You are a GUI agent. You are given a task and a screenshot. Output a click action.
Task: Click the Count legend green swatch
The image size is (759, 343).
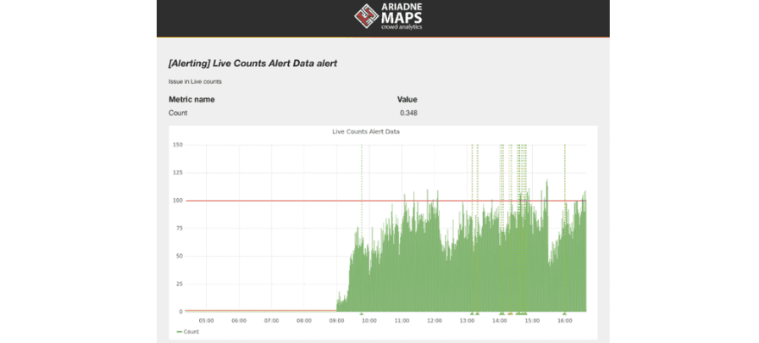pyautogui.click(x=179, y=332)
